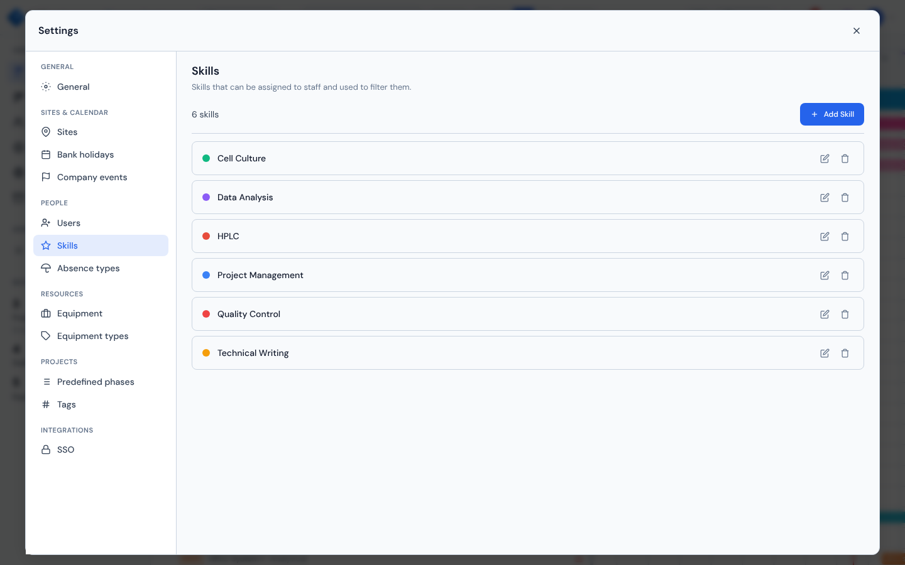The height and width of the screenshot is (565, 905).
Task: Click the HPLC skill name
Action: [228, 236]
